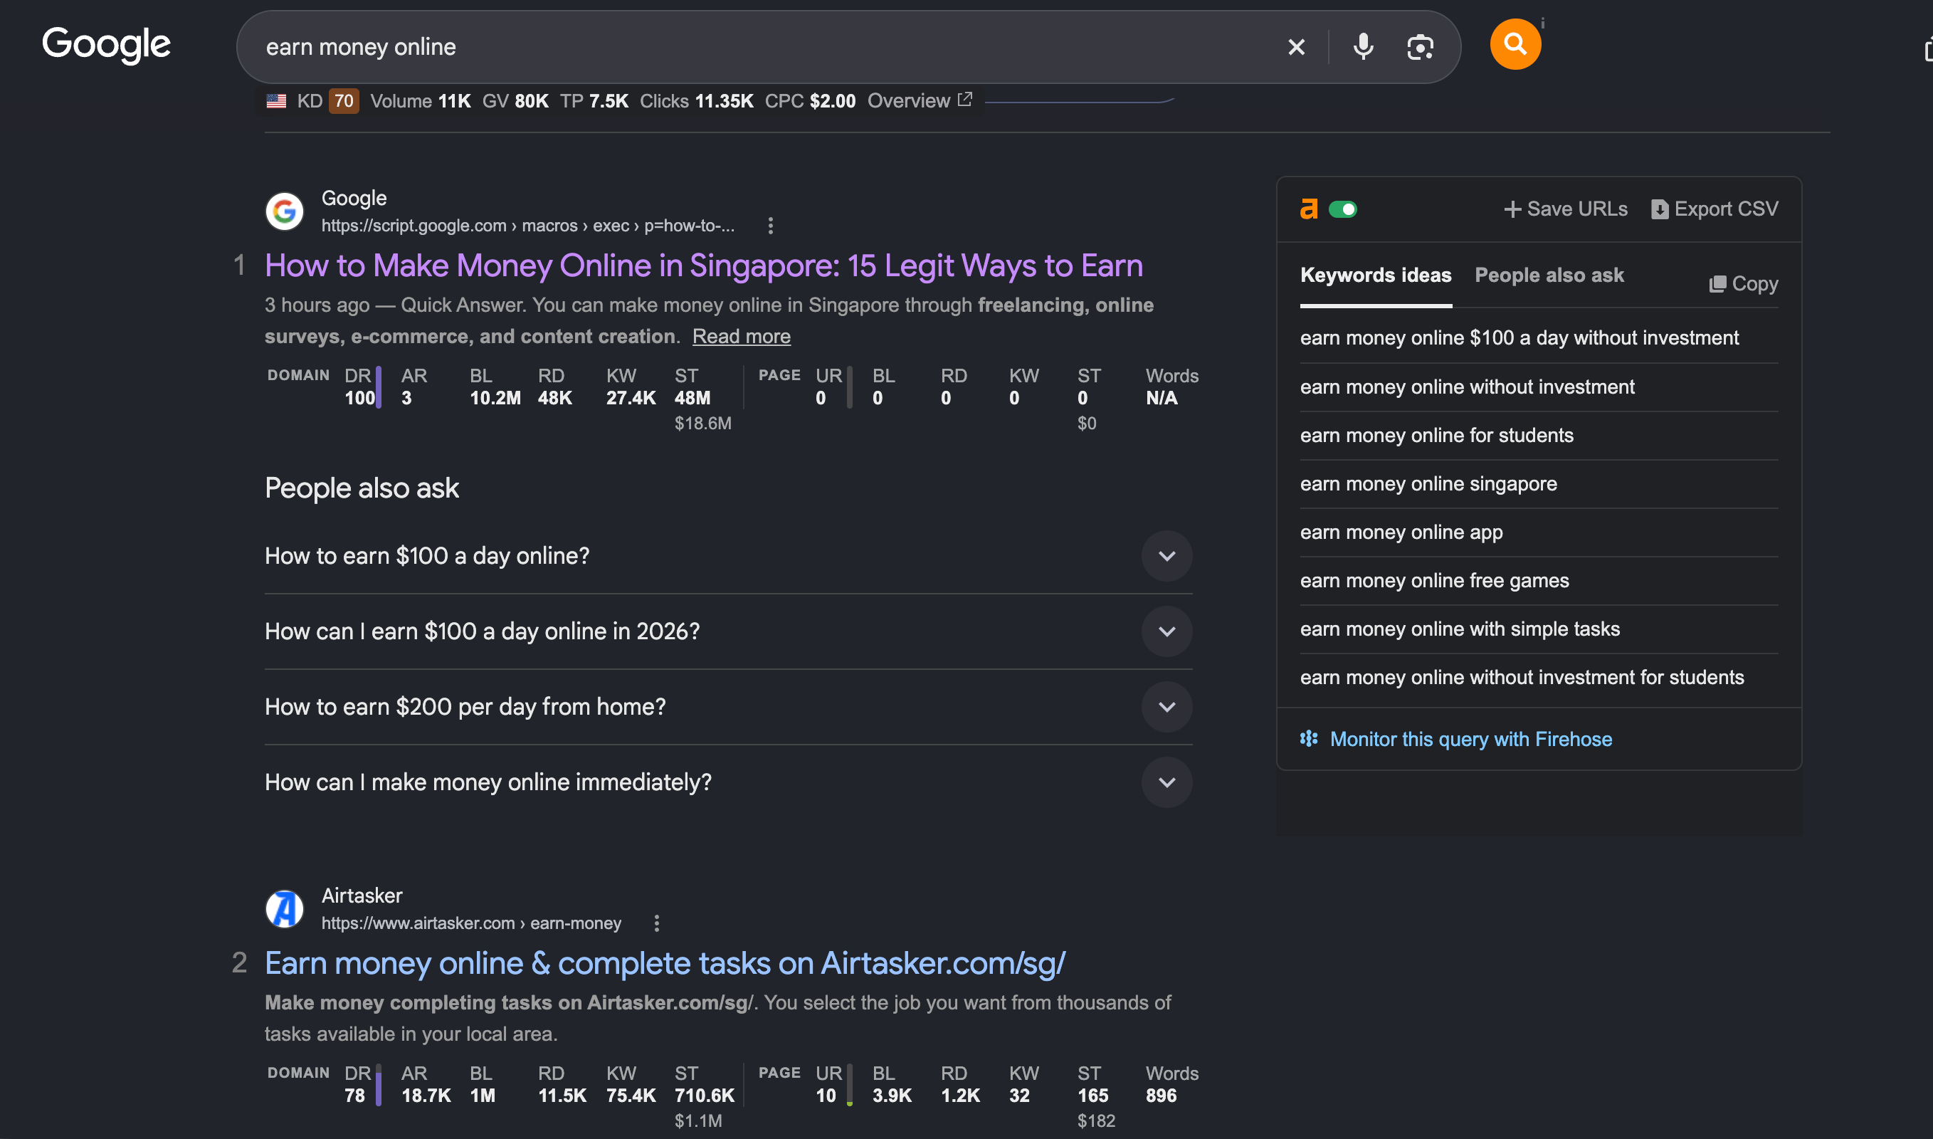The width and height of the screenshot is (1933, 1139).
Task: Open the Overview link in the Ahrefs bar
Action: 920,100
